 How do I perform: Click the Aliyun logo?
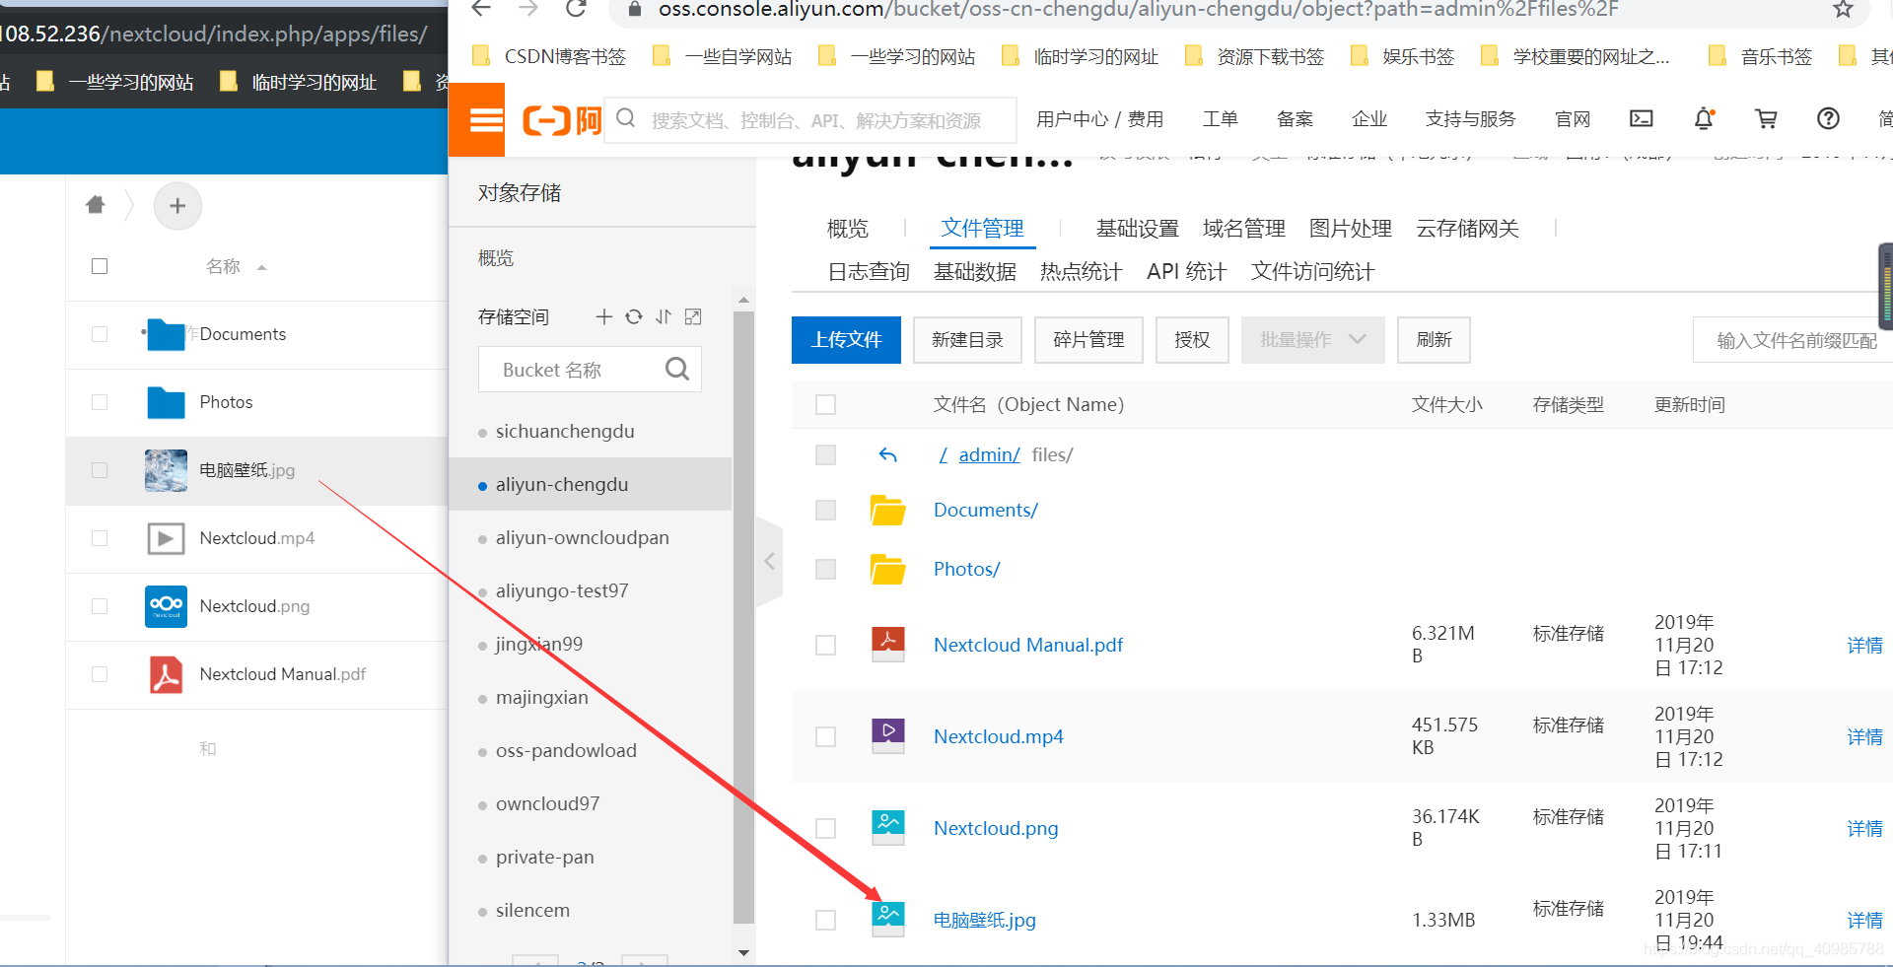561,120
